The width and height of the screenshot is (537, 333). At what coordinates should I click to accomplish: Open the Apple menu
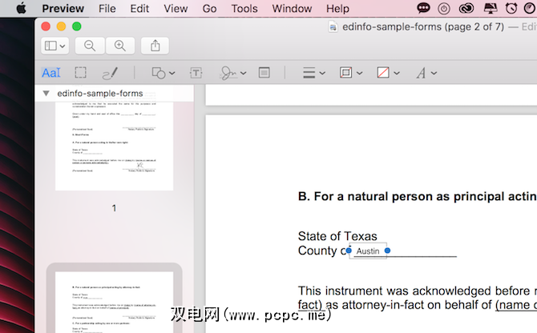pos(21,8)
